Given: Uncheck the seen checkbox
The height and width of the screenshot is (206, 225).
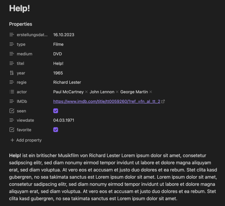Looking at the screenshot, I should point(56,111).
